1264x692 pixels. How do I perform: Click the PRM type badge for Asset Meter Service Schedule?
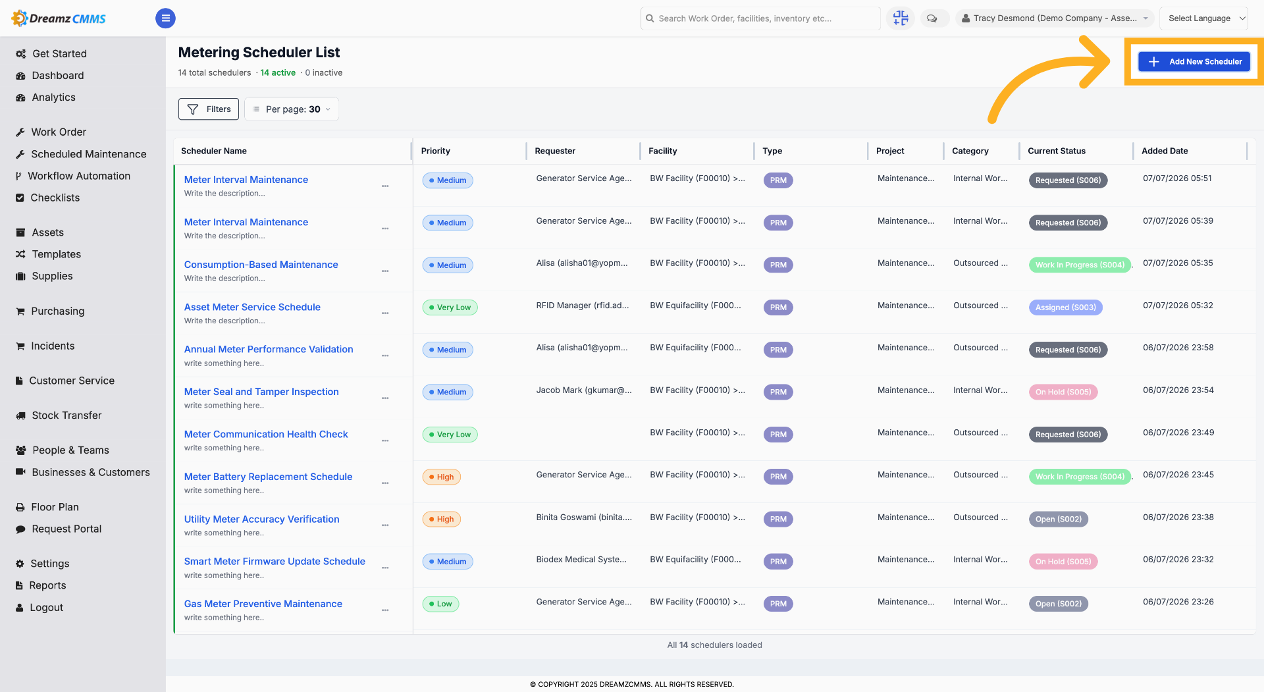778,307
